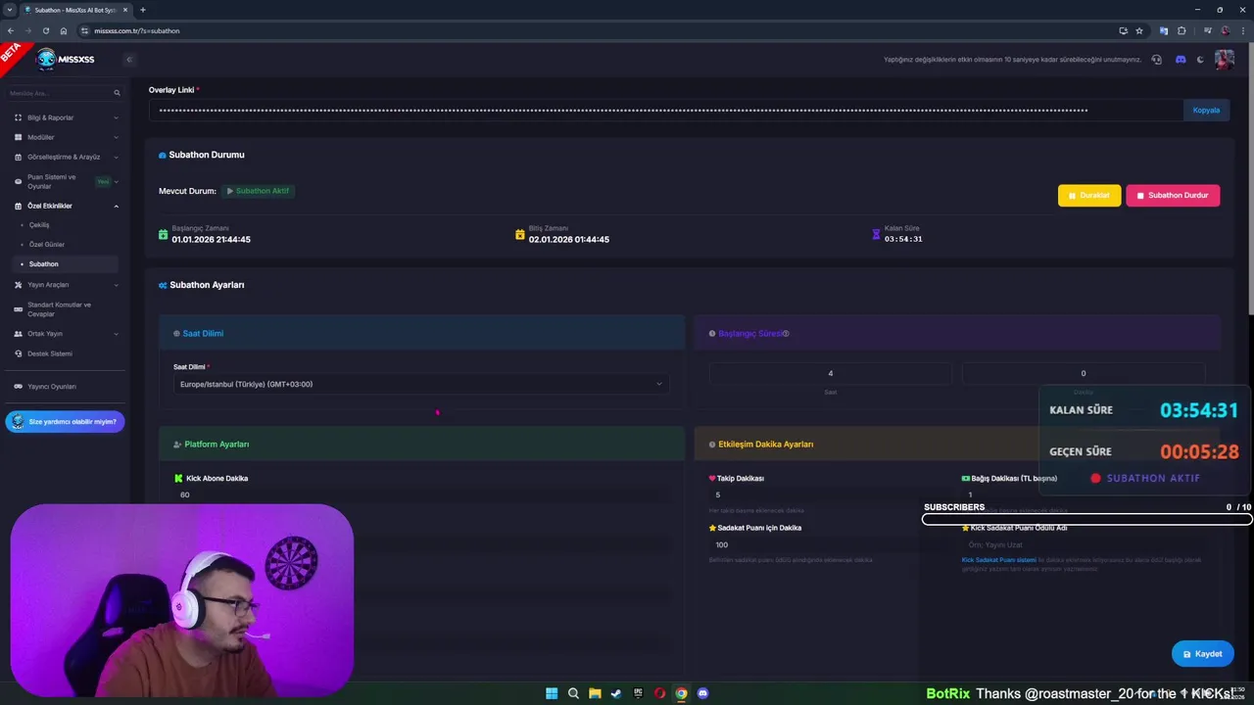This screenshot has width=1254, height=705.
Task: Go back in Chrome
Action: click(x=11, y=30)
